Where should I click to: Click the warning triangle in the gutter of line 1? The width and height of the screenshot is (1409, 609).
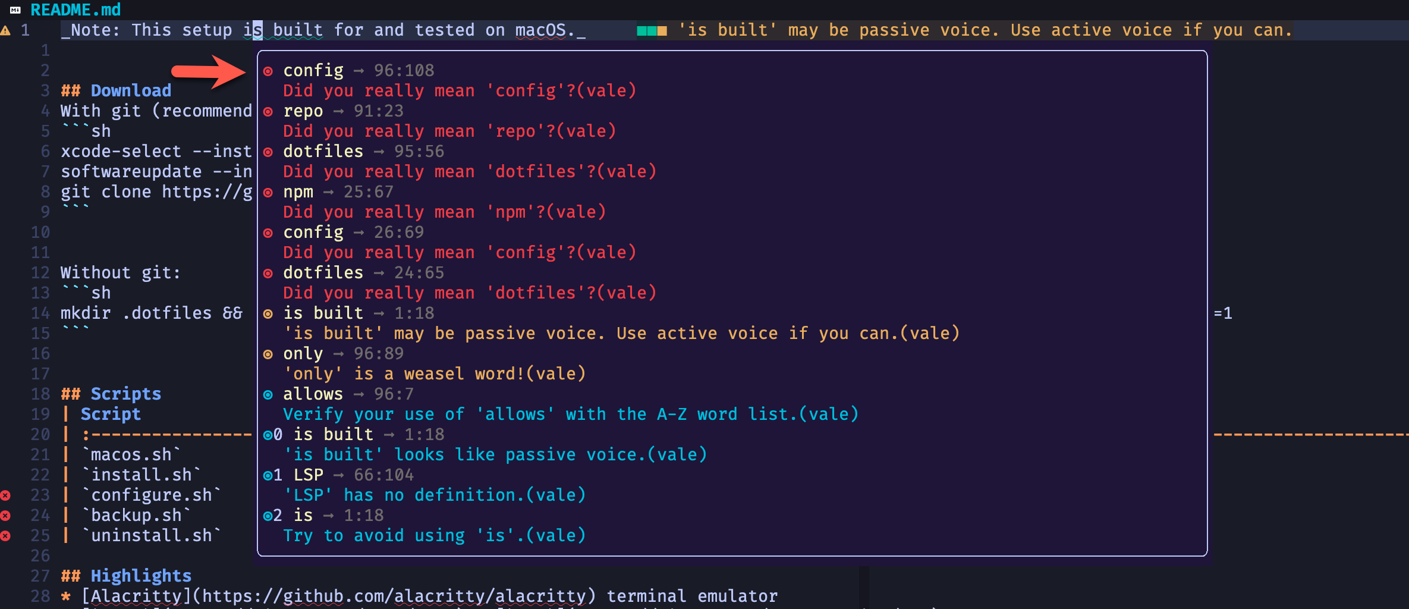click(x=6, y=30)
